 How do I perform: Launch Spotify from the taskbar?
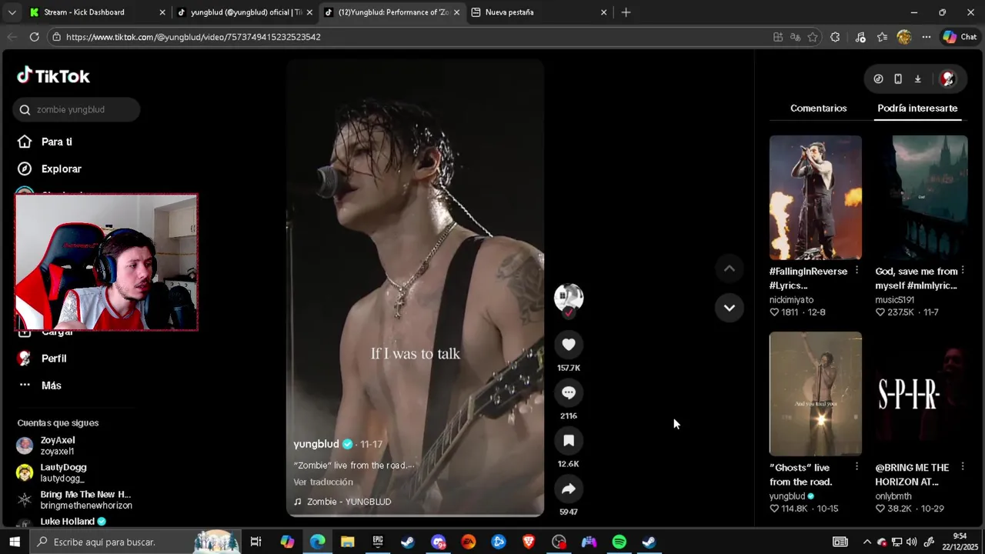click(x=619, y=542)
